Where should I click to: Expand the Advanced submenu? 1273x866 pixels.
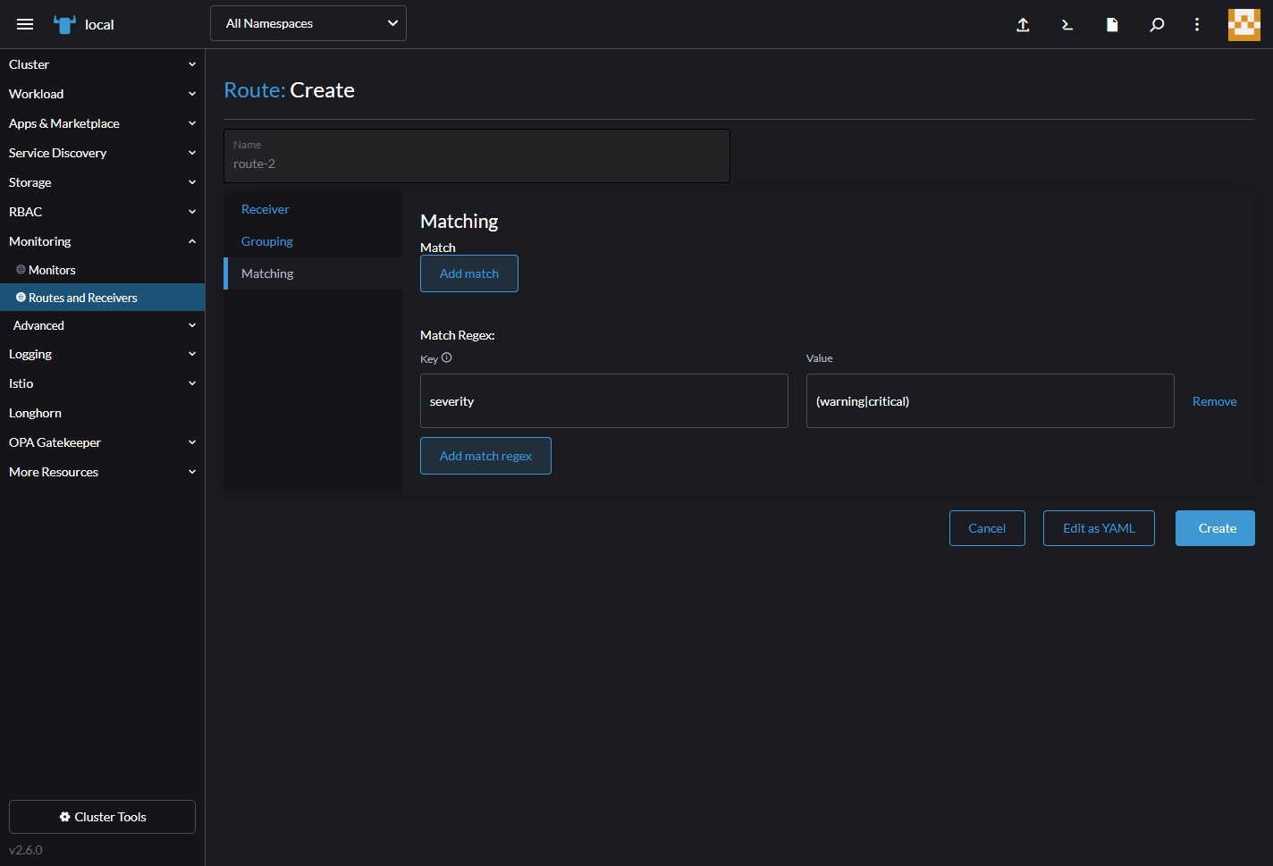point(102,325)
